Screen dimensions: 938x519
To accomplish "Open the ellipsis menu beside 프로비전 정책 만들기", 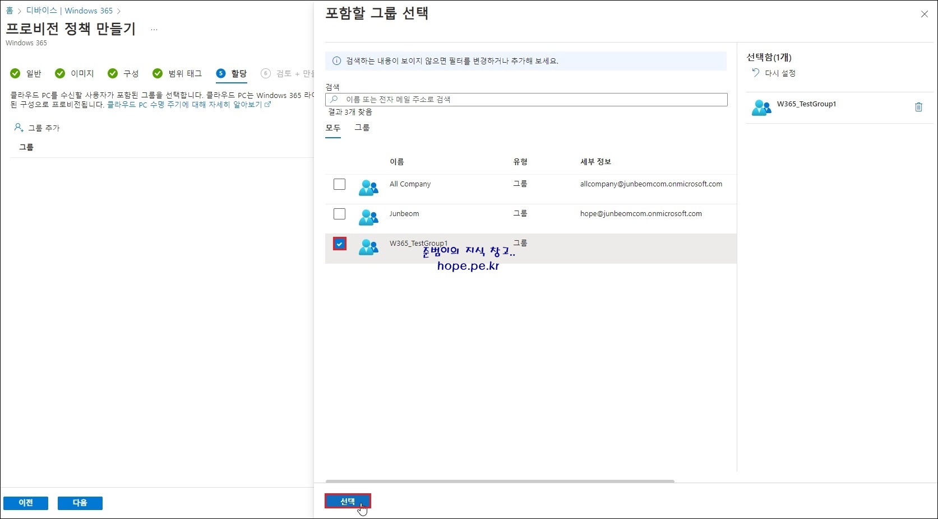I will [154, 29].
